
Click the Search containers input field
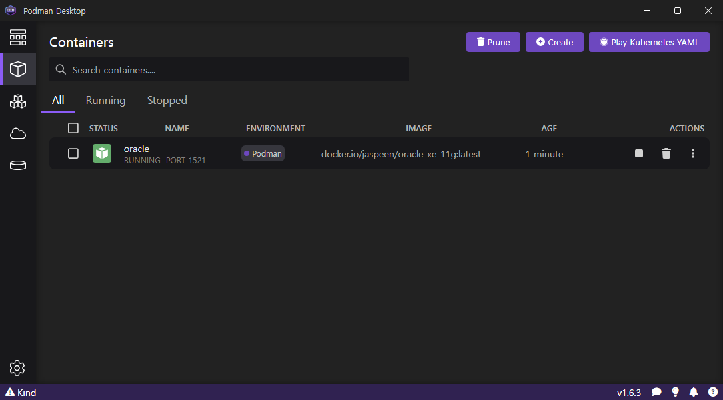click(229, 69)
